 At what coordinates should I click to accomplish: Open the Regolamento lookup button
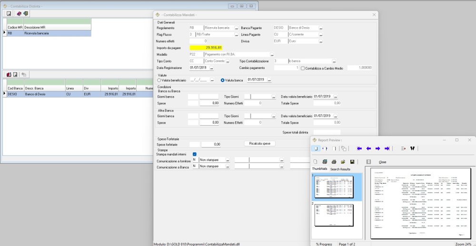point(237,28)
